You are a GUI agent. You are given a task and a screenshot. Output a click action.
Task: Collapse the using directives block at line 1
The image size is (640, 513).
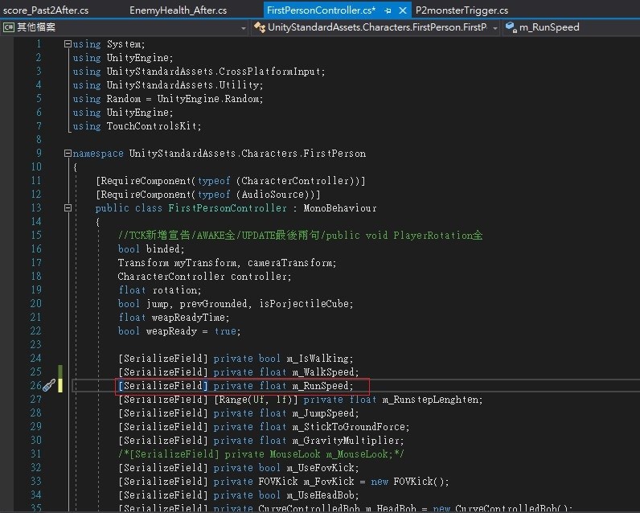[67, 44]
